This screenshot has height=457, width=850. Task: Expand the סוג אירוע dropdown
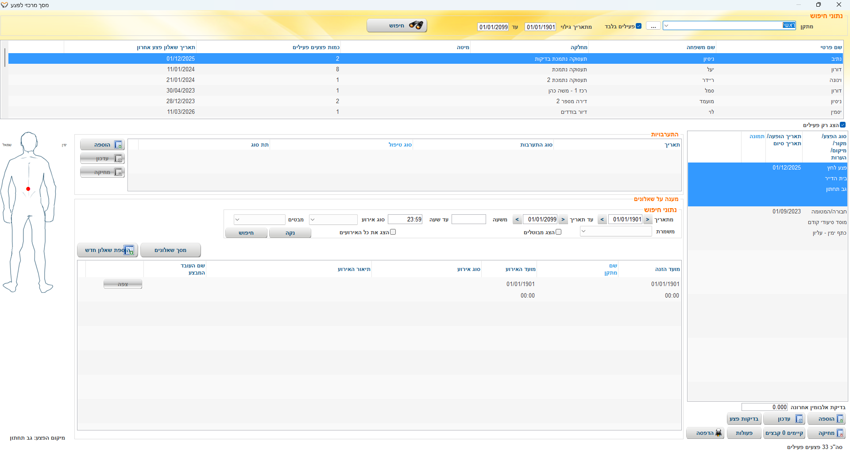[313, 220]
